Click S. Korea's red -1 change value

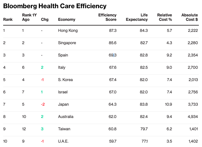coord(42,80)
